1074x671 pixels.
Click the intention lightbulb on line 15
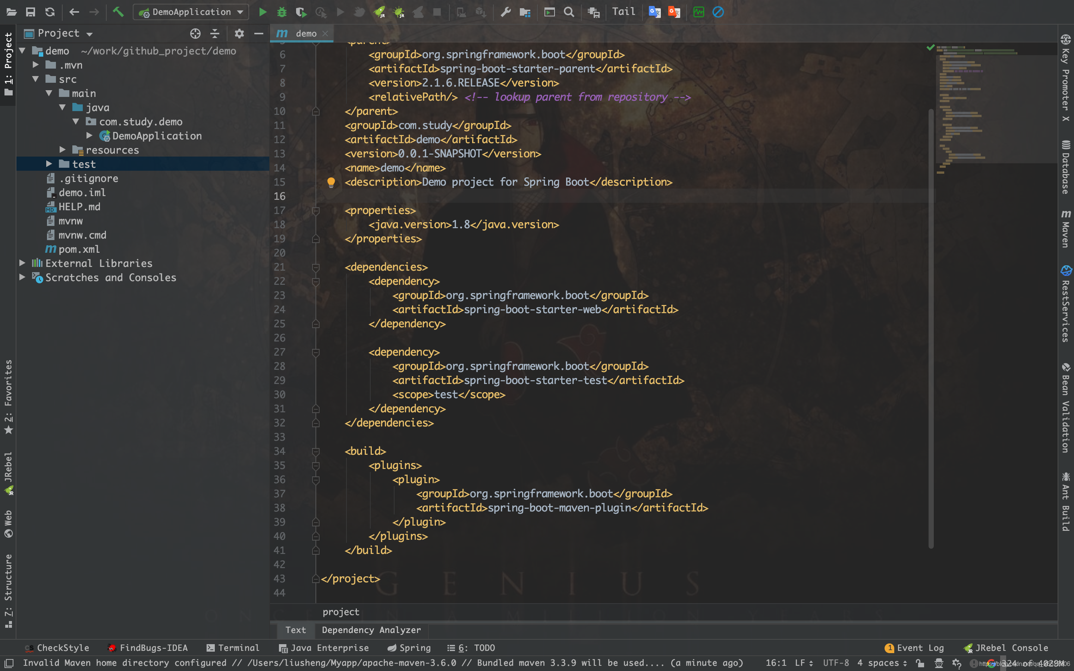[331, 182]
